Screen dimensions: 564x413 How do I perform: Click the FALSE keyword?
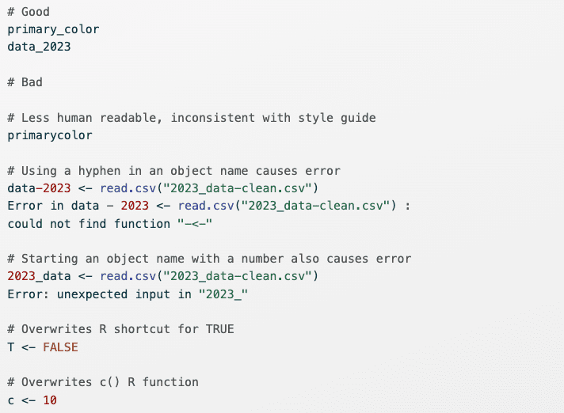pos(60,347)
